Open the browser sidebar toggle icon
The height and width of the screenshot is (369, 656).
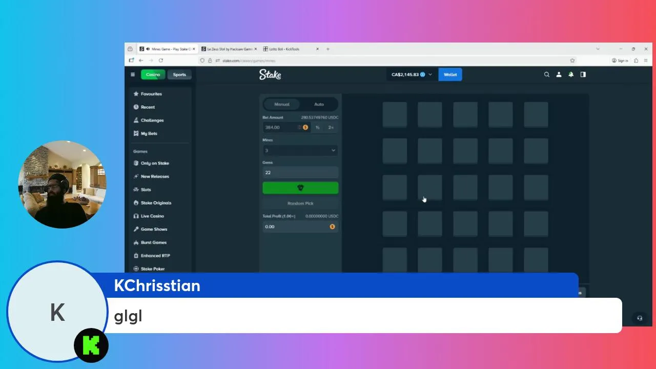pyautogui.click(x=132, y=60)
